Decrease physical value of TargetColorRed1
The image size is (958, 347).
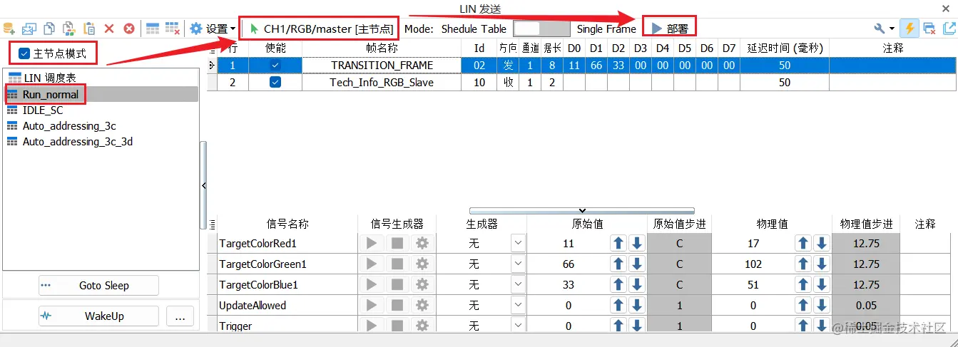pos(822,243)
